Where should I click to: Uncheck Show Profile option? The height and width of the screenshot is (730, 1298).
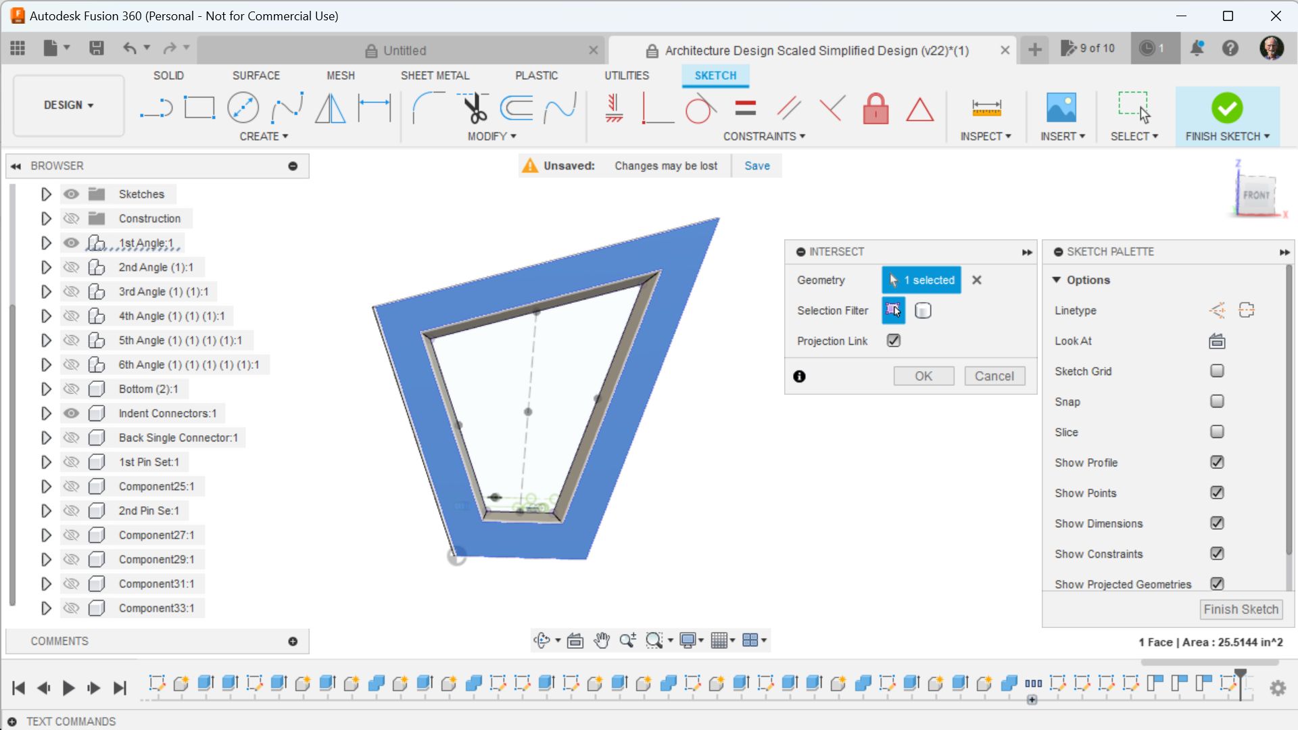(1217, 462)
